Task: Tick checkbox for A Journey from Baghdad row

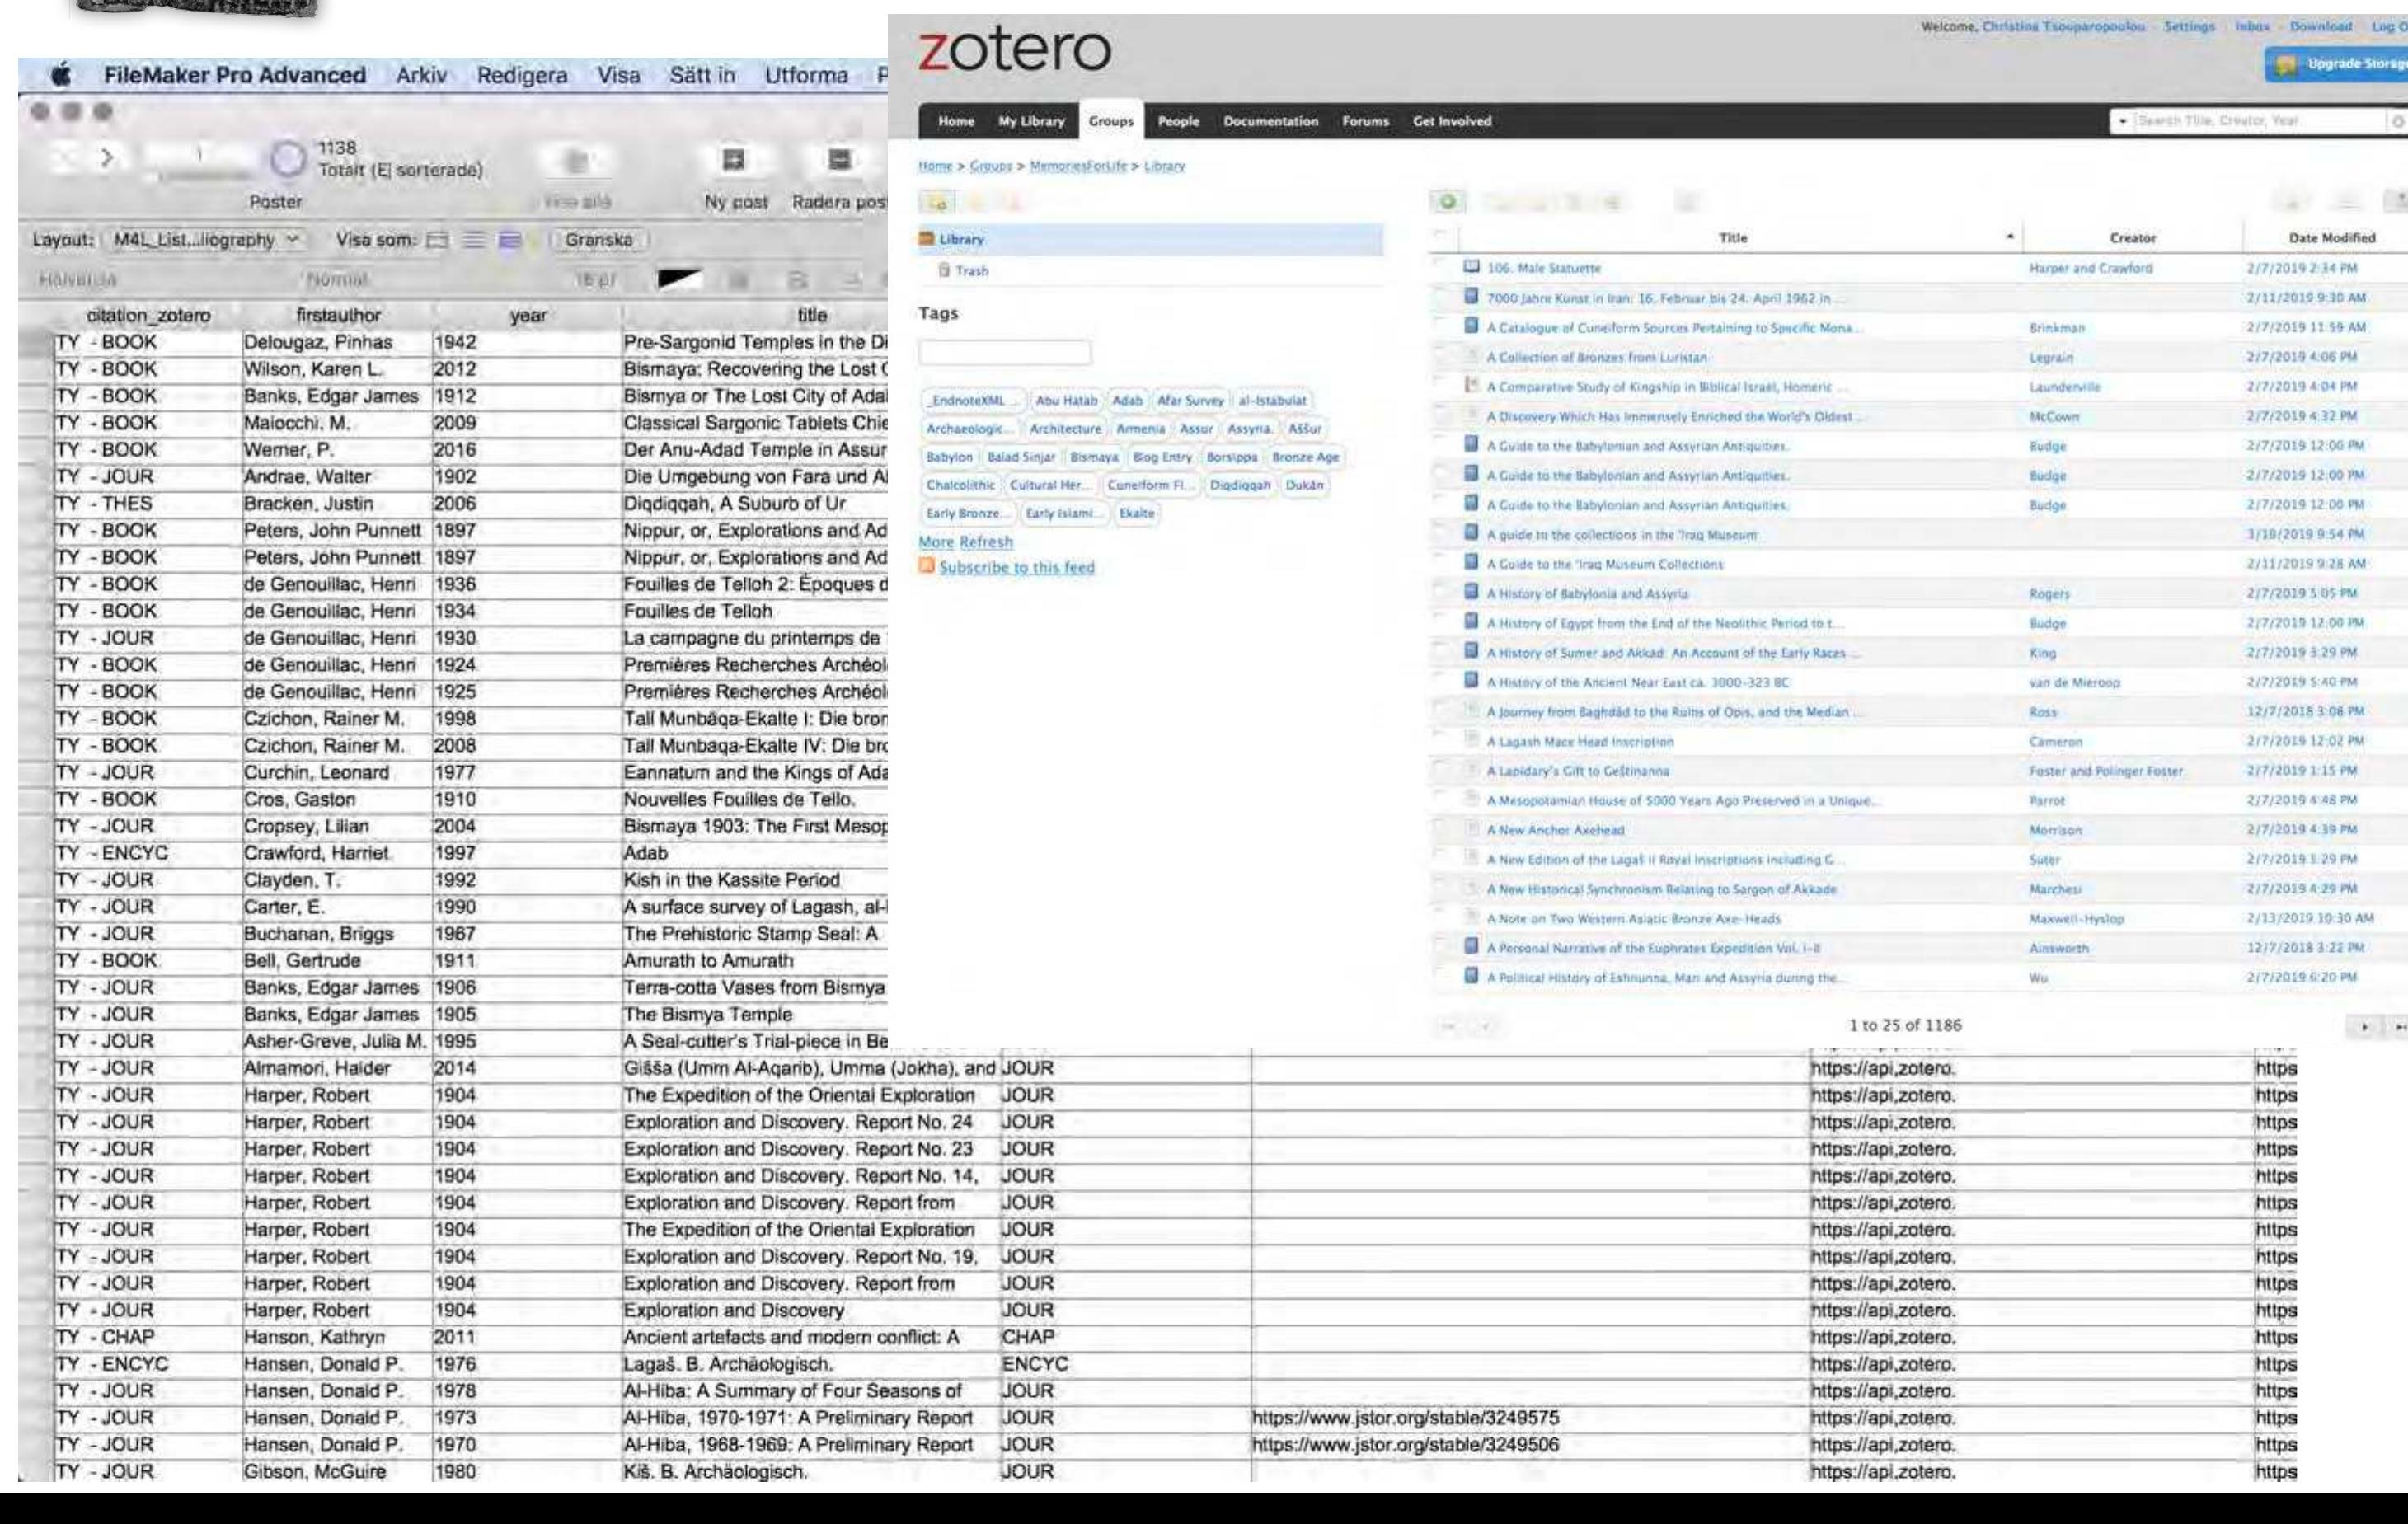Action: point(1440,709)
